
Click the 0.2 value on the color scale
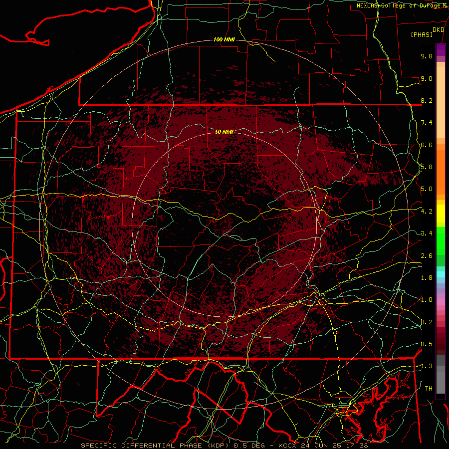coord(427,322)
